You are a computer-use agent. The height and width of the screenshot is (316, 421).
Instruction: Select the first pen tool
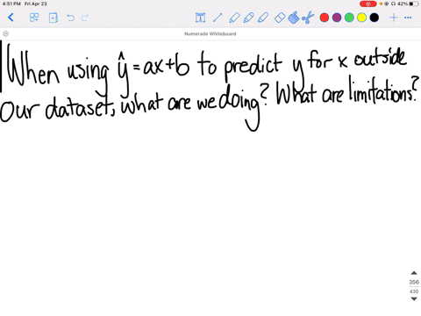(234, 18)
